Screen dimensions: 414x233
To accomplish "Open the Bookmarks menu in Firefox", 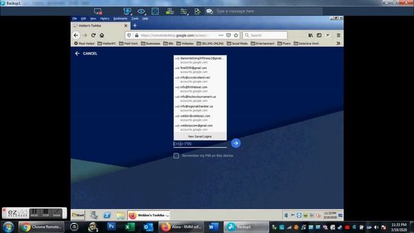I will (x=120, y=19).
